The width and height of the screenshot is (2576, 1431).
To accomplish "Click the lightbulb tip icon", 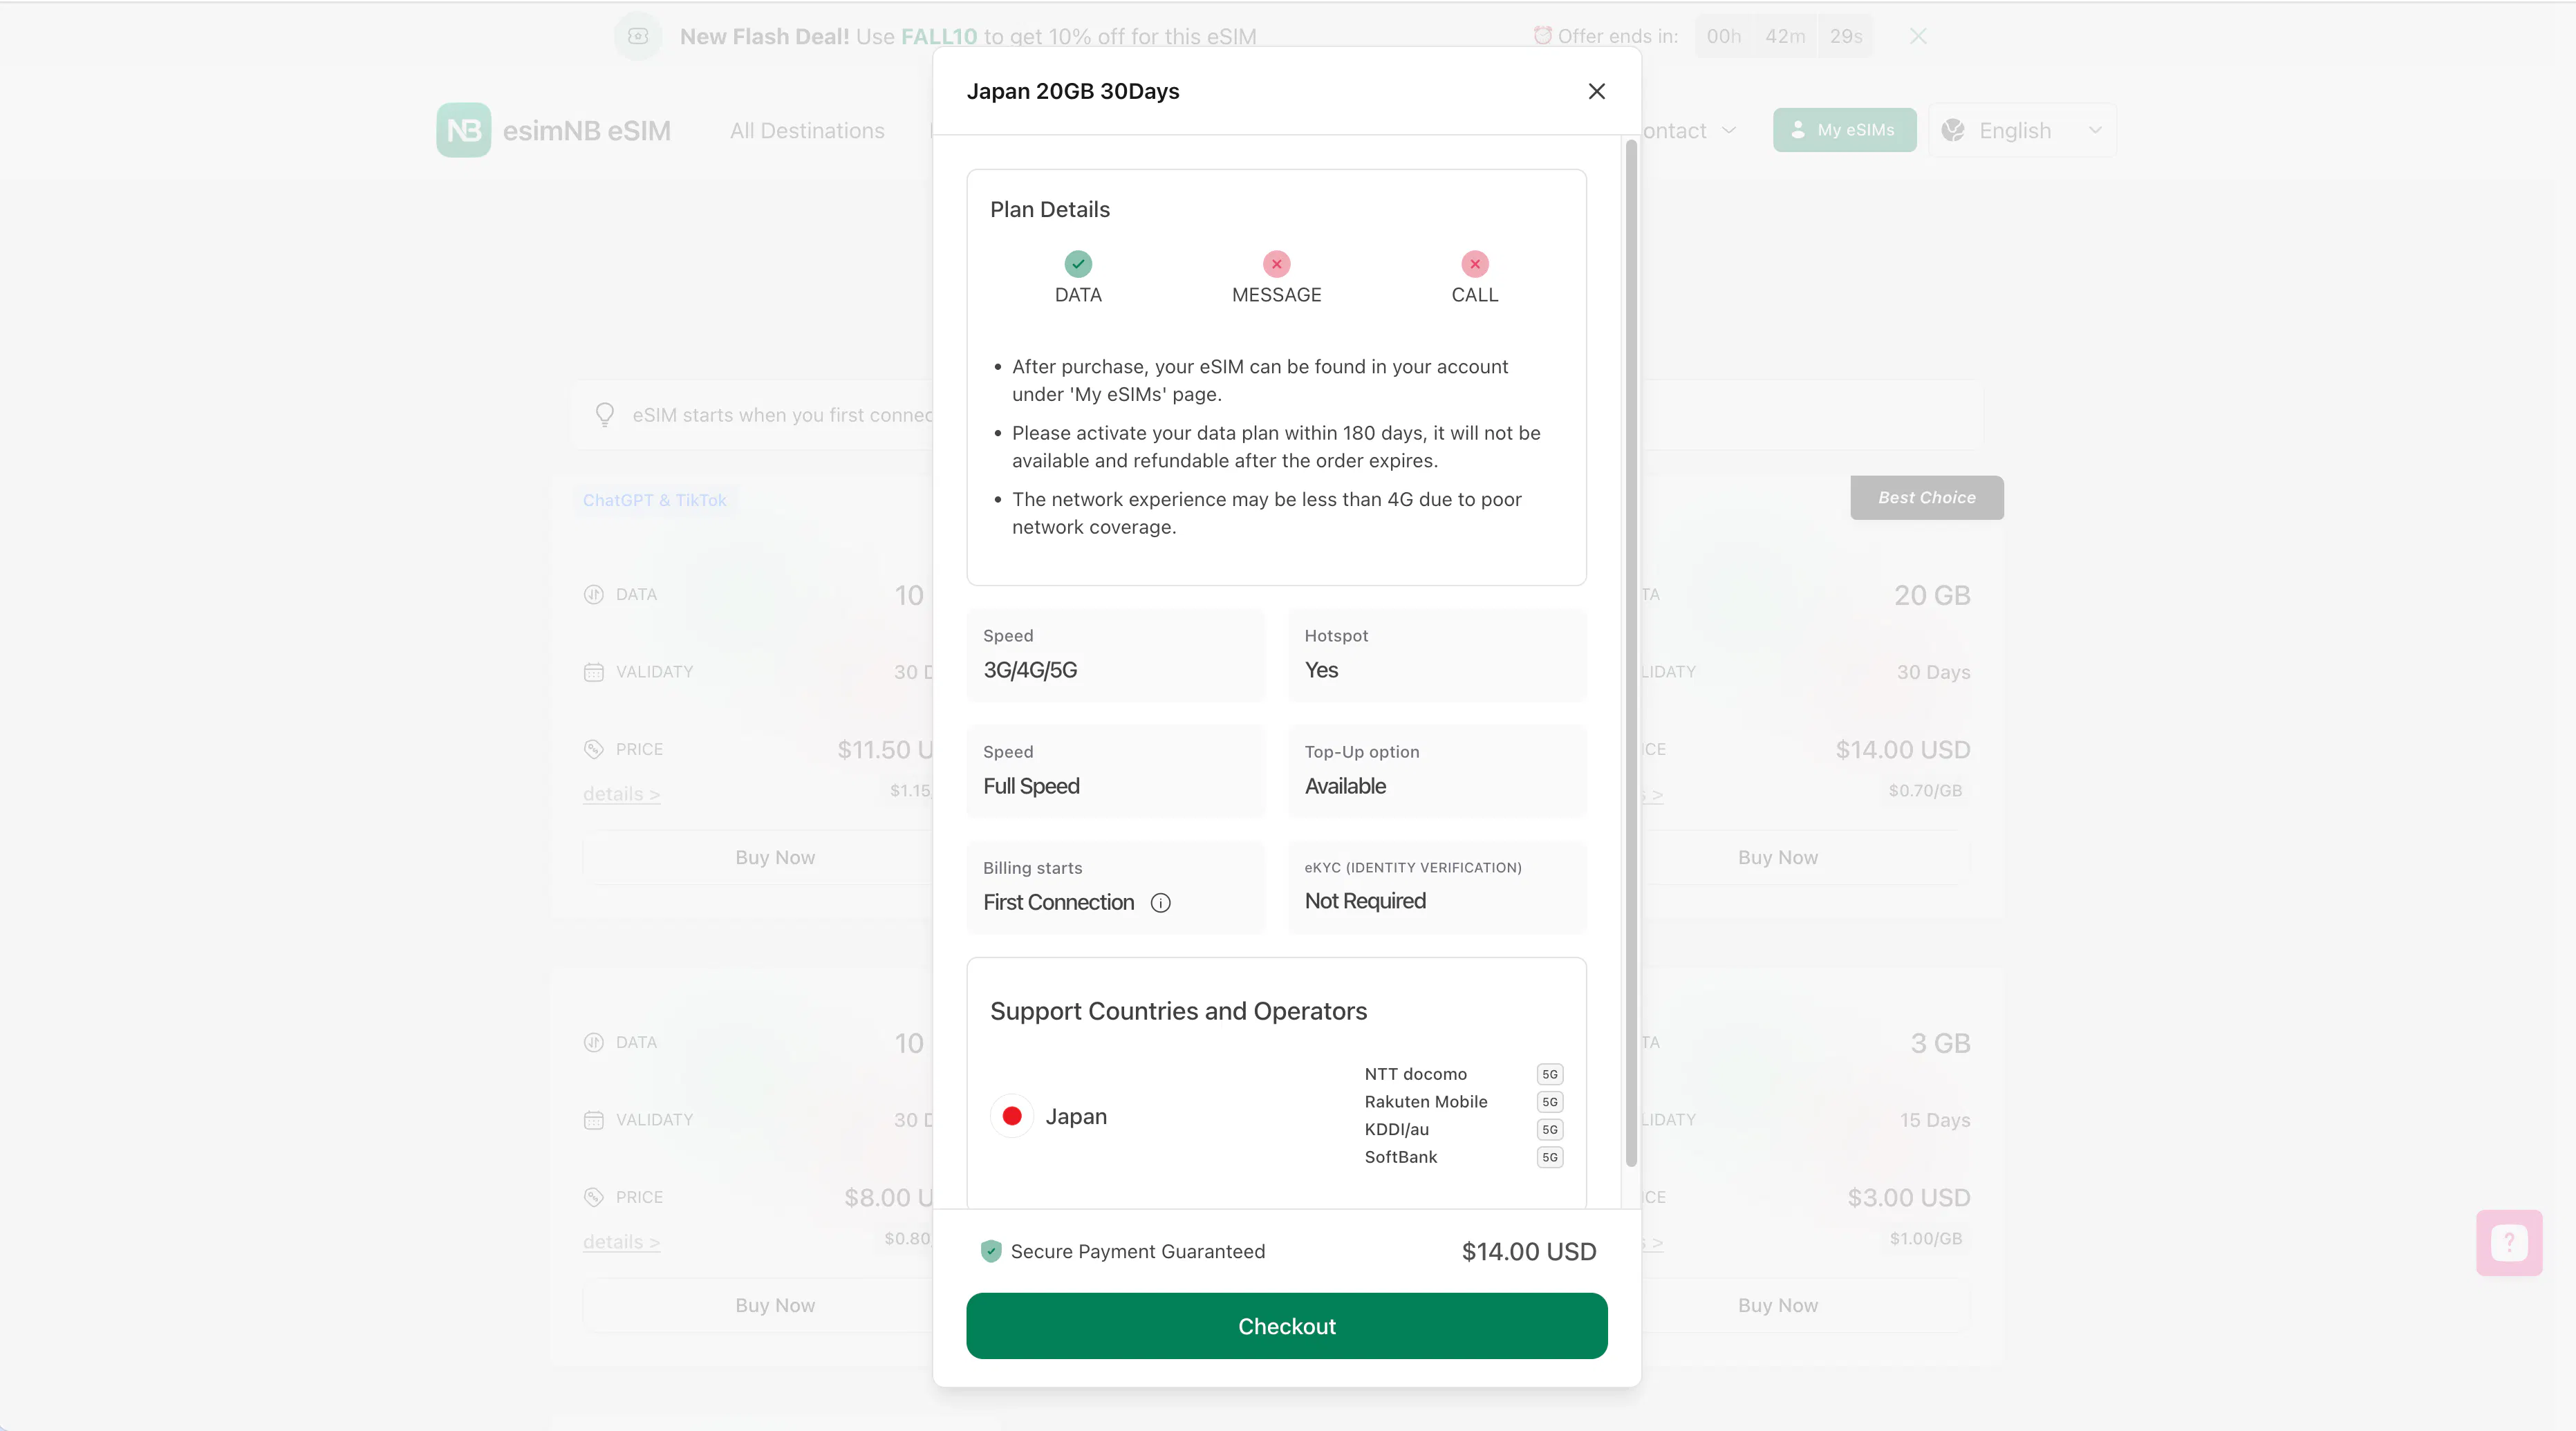I will 604,414.
